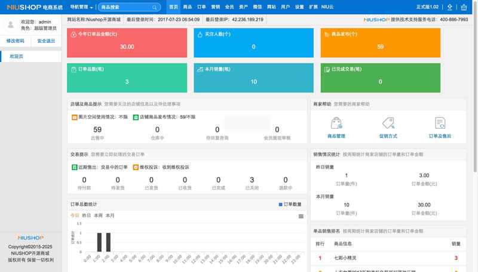Open the 商品 menu in top navigation
The height and width of the screenshot is (272, 478).
[187, 7]
